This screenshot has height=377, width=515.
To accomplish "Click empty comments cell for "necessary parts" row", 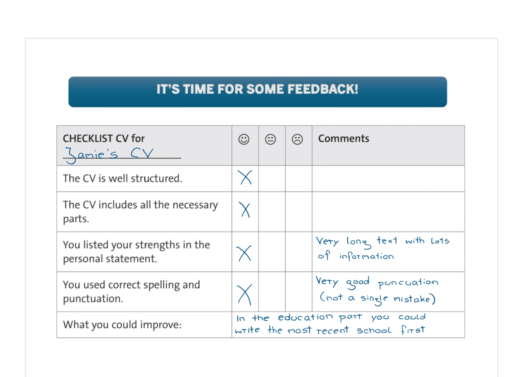I will pos(388,212).
